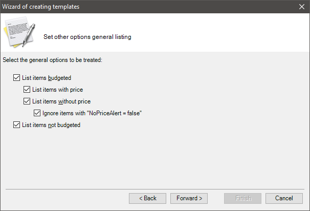The image size is (310, 211).
Task: Click the "List items budgeted" label text
Action: (x=47, y=78)
